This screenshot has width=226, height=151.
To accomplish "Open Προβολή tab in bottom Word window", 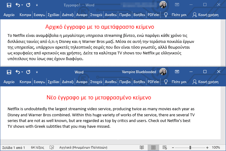I will pos(125,82).
